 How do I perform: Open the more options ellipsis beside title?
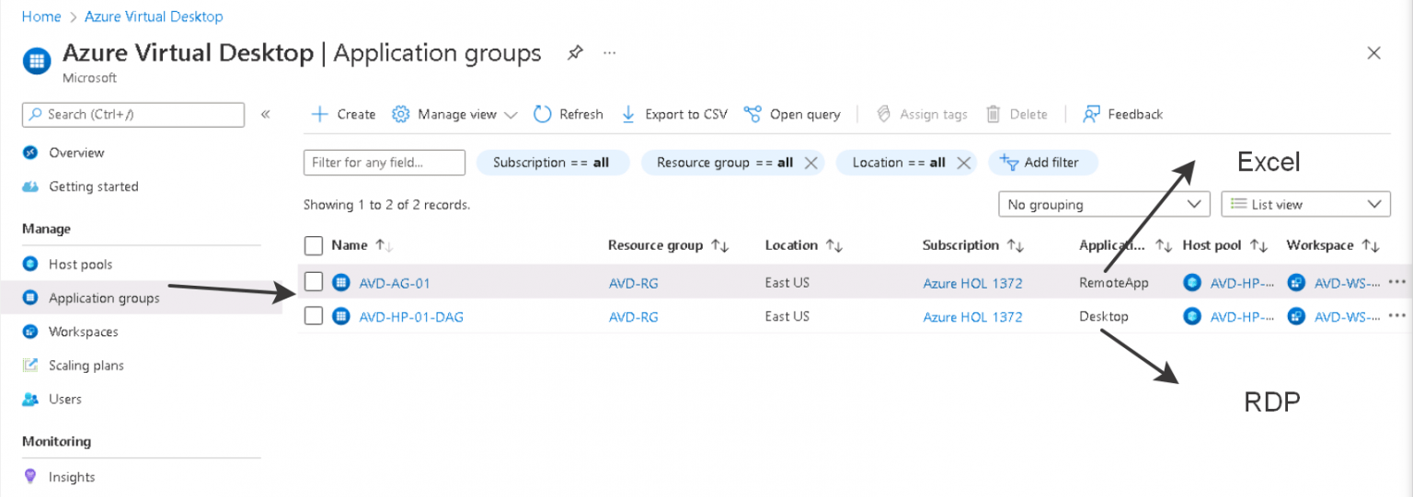click(609, 53)
